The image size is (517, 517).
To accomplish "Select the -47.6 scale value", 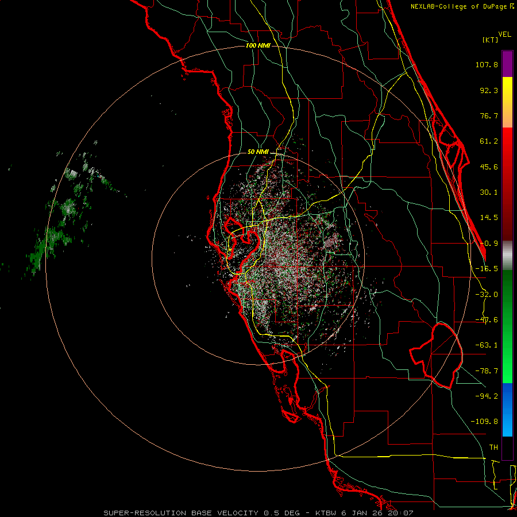I will (x=487, y=320).
